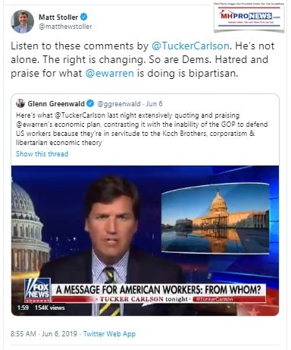This screenshot has width=291, height=350.
Task: Open the Jun 6 quoted tweet date
Action: [x=155, y=104]
